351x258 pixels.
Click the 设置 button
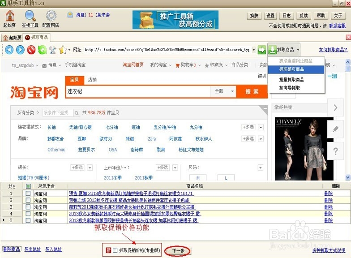270,16
